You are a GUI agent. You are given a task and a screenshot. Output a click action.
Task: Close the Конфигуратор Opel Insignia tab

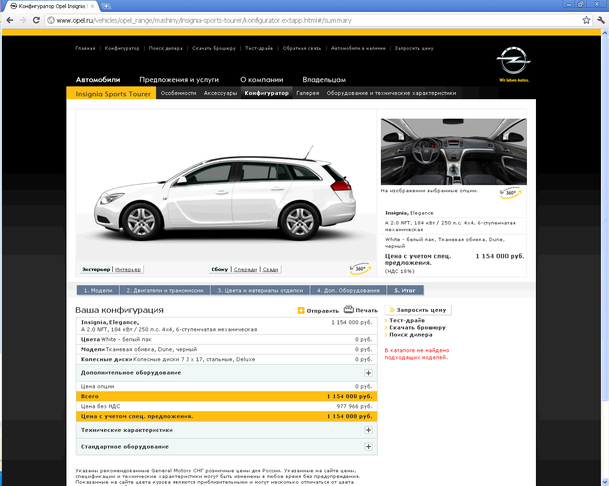click(92, 6)
